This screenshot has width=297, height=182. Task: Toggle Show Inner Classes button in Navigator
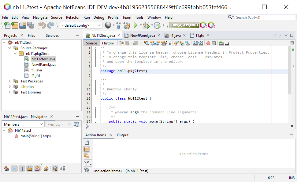pyautogui.click(x=37, y=169)
